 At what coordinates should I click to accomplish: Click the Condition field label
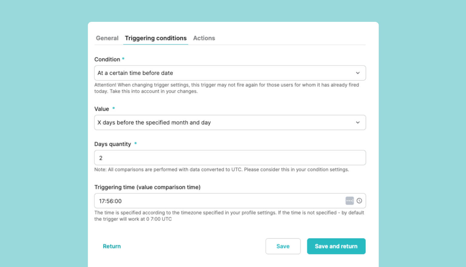107,59
